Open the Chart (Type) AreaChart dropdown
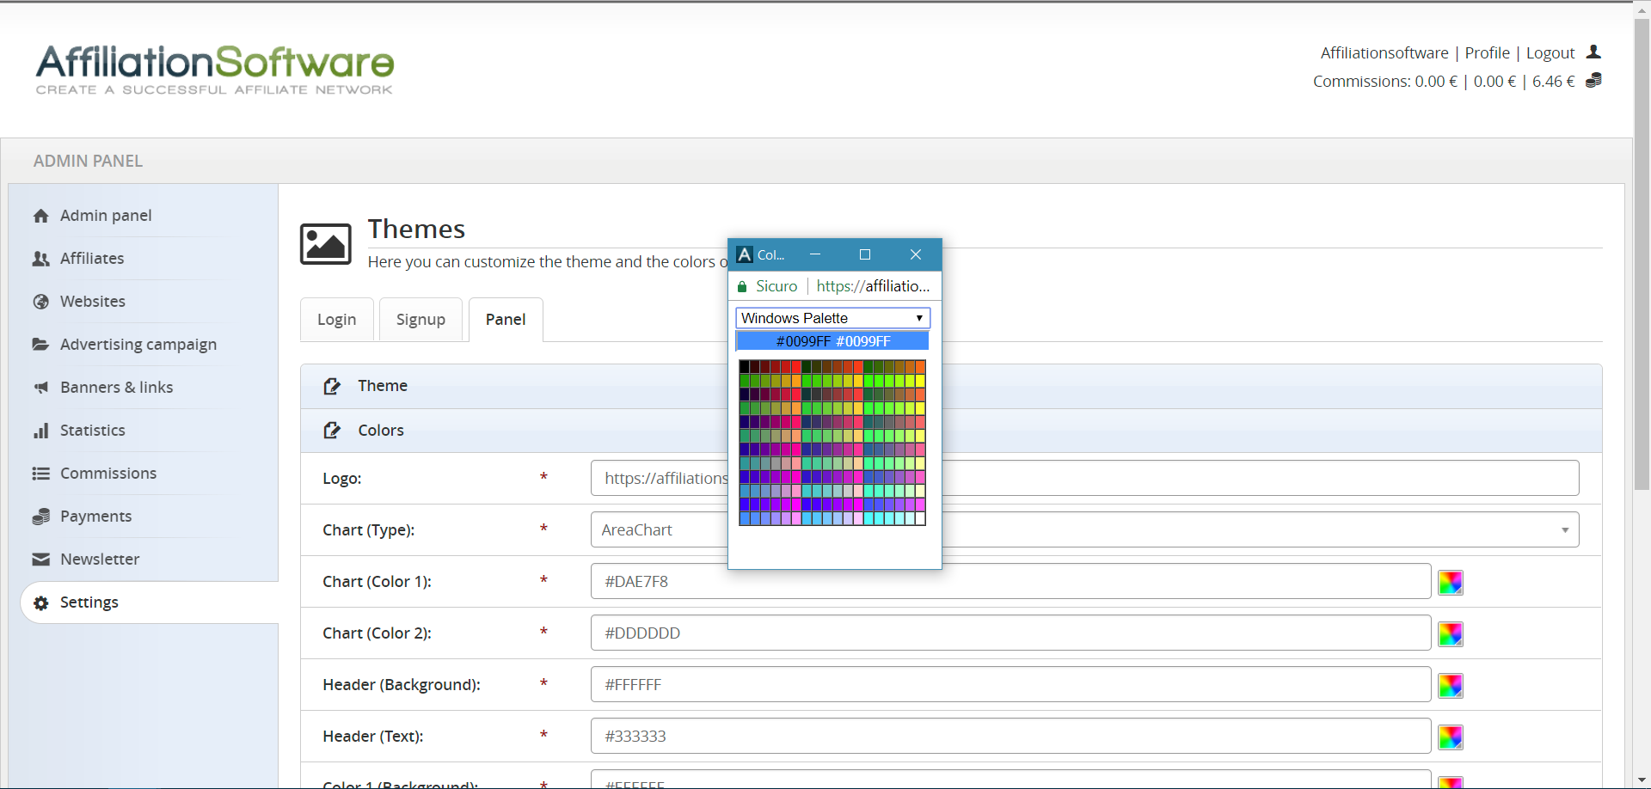1651x789 pixels. click(1084, 529)
